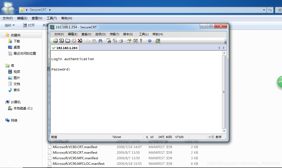Open Explorer 查看(V) menu

coord(37,18)
